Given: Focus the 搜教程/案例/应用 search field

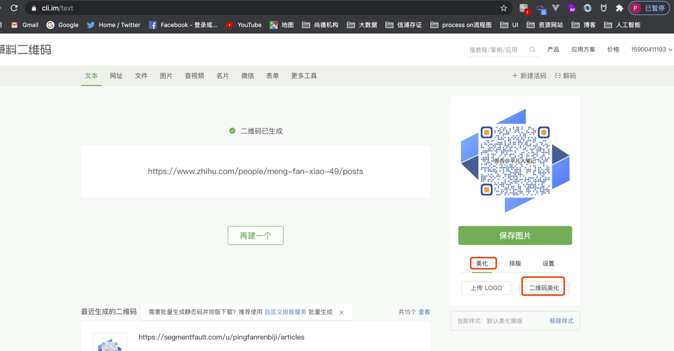Looking at the screenshot, I should pos(497,50).
